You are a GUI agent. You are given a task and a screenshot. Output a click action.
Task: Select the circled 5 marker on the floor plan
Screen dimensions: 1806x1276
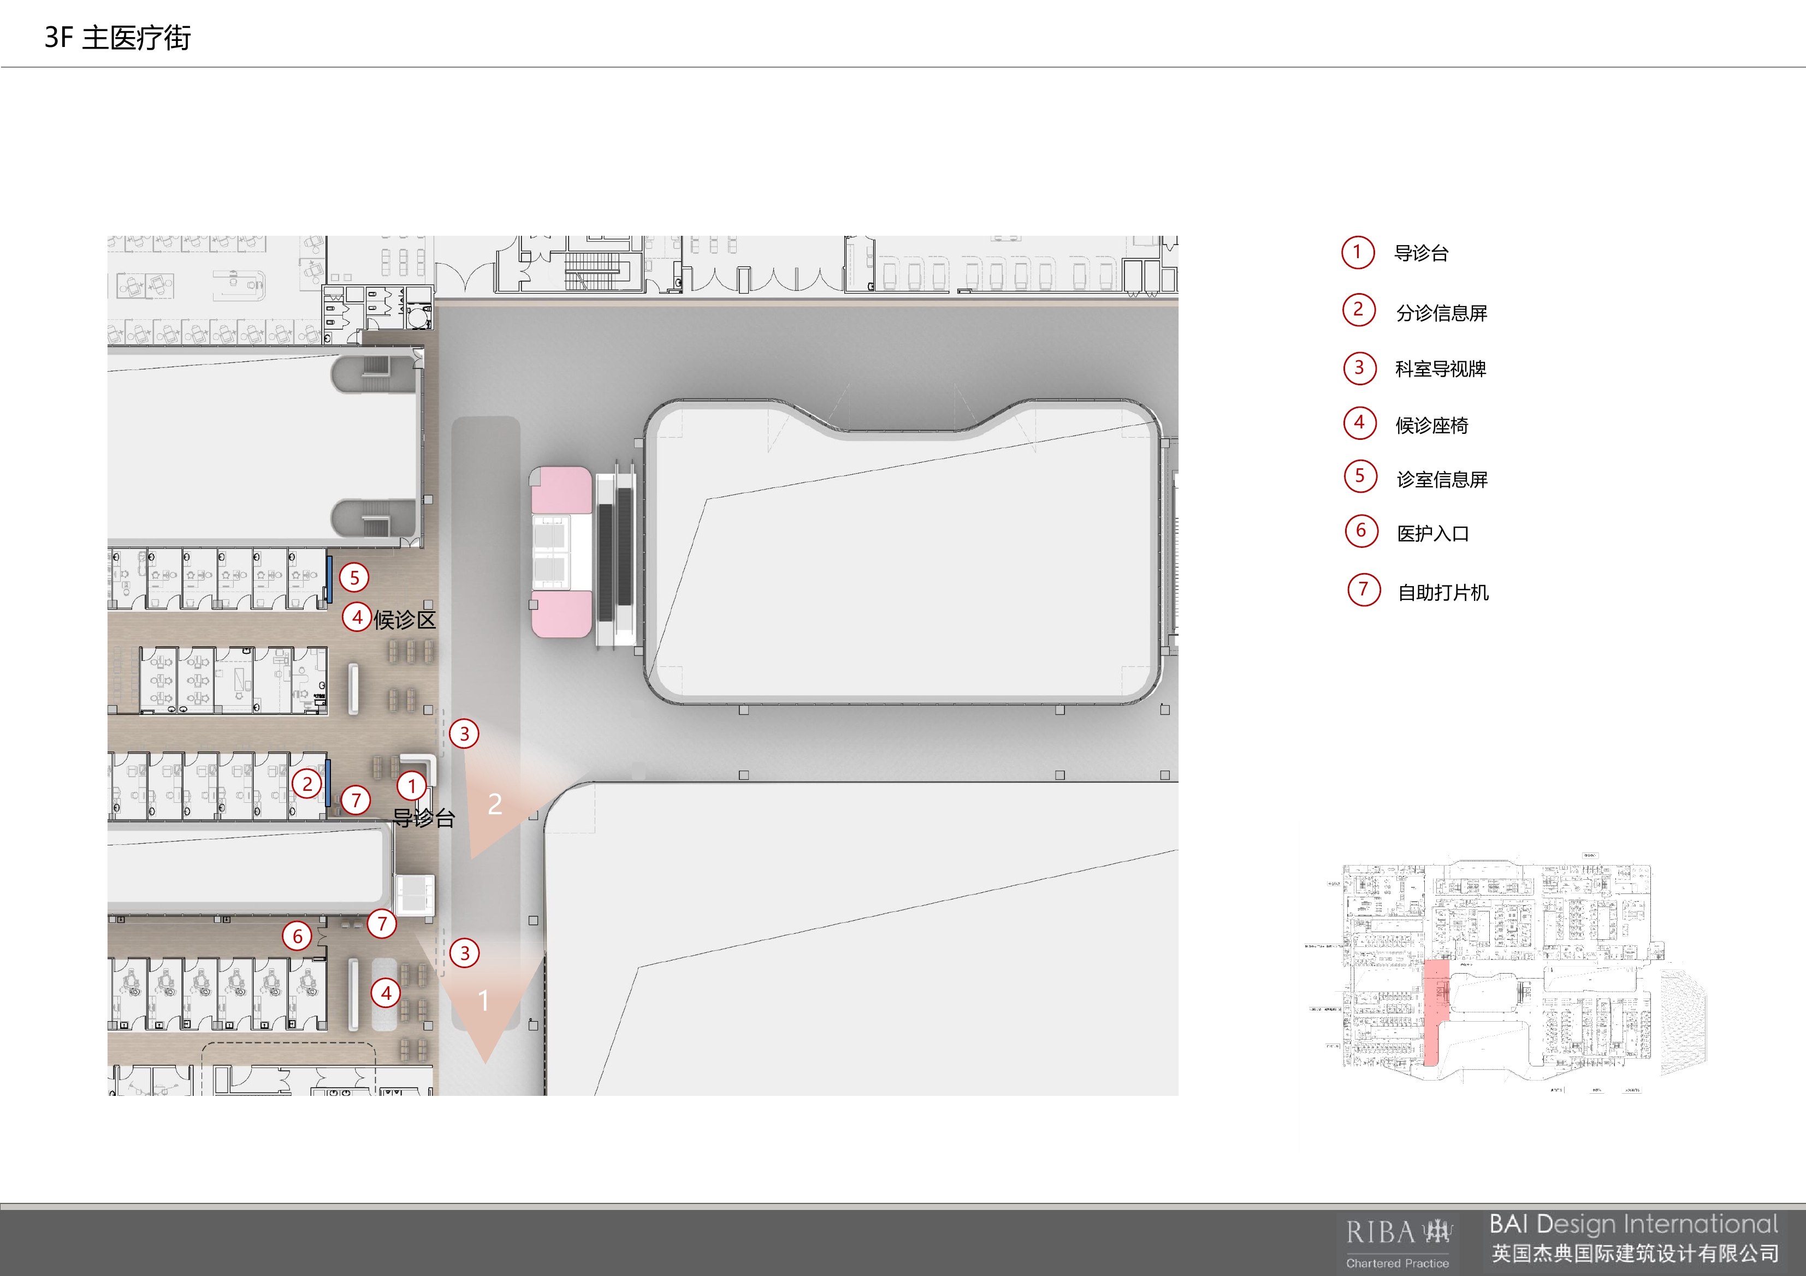coord(354,578)
